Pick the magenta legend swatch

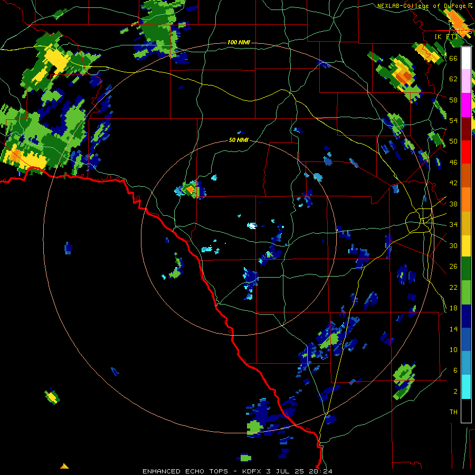[466, 105]
